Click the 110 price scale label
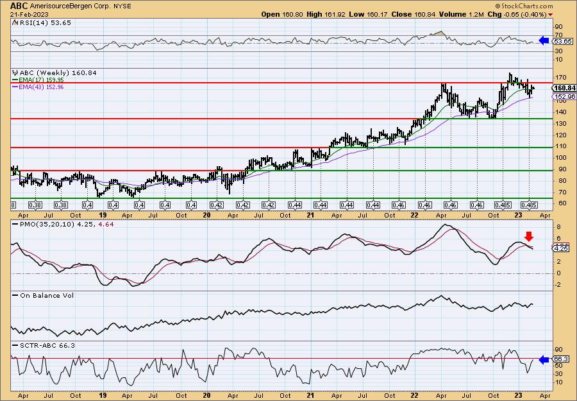 [560, 146]
